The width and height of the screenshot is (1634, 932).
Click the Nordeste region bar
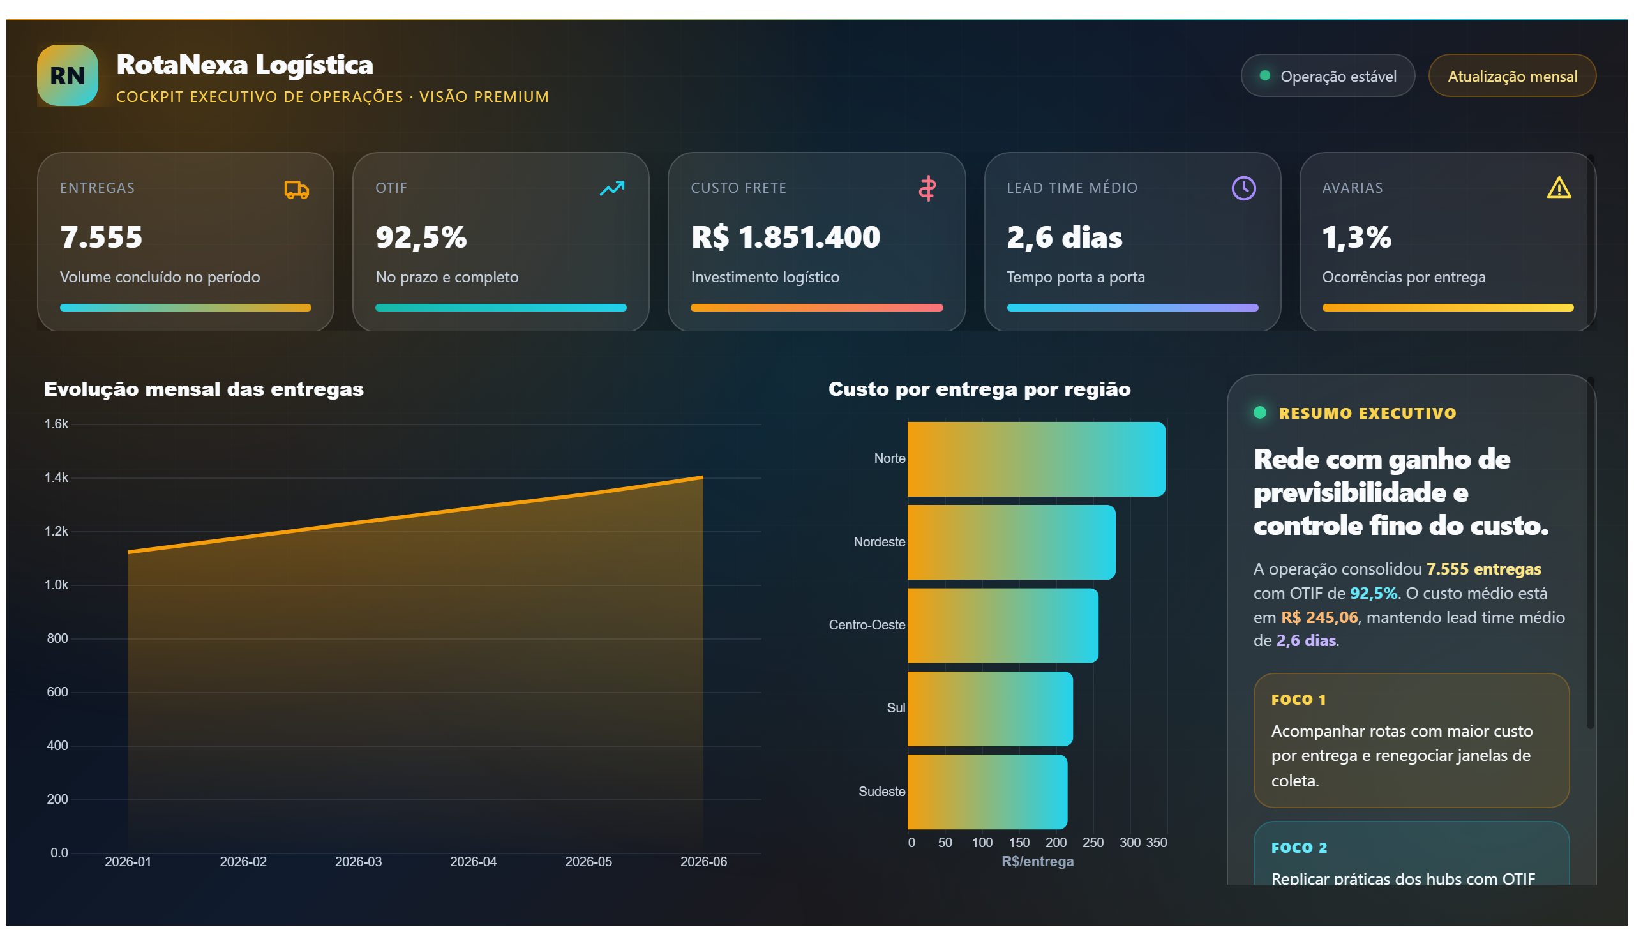pos(1011,542)
